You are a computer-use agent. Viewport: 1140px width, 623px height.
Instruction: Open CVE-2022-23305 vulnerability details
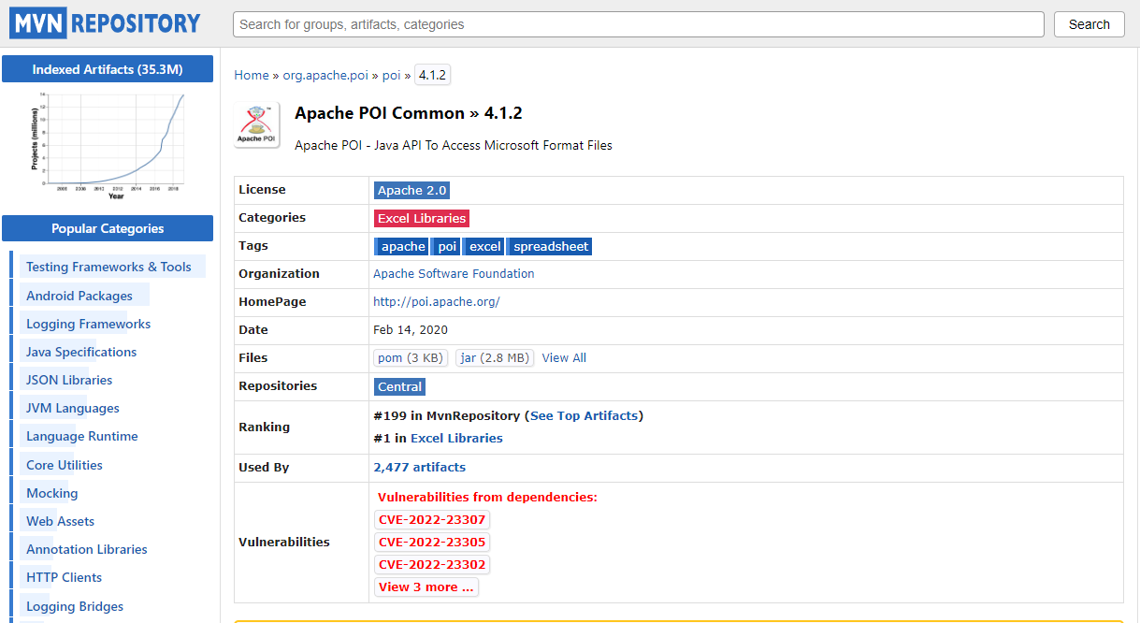[x=432, y=543]
